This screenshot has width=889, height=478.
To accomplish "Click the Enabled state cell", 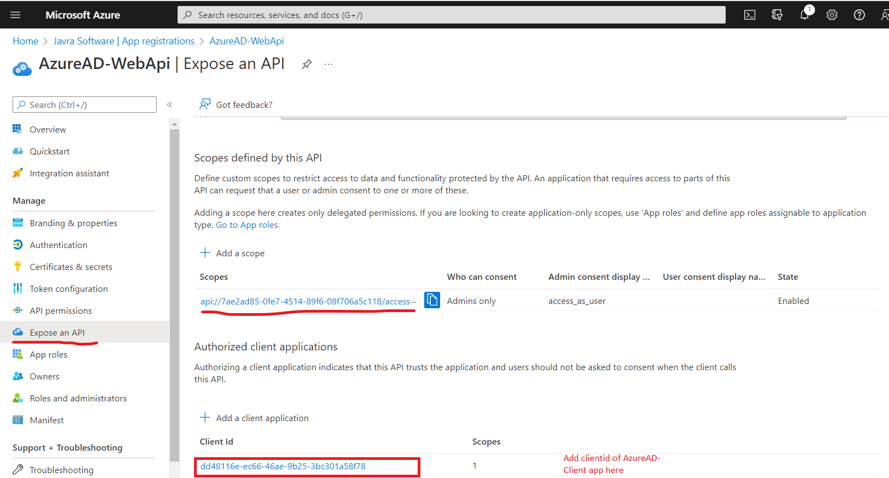I will (793, 301).
